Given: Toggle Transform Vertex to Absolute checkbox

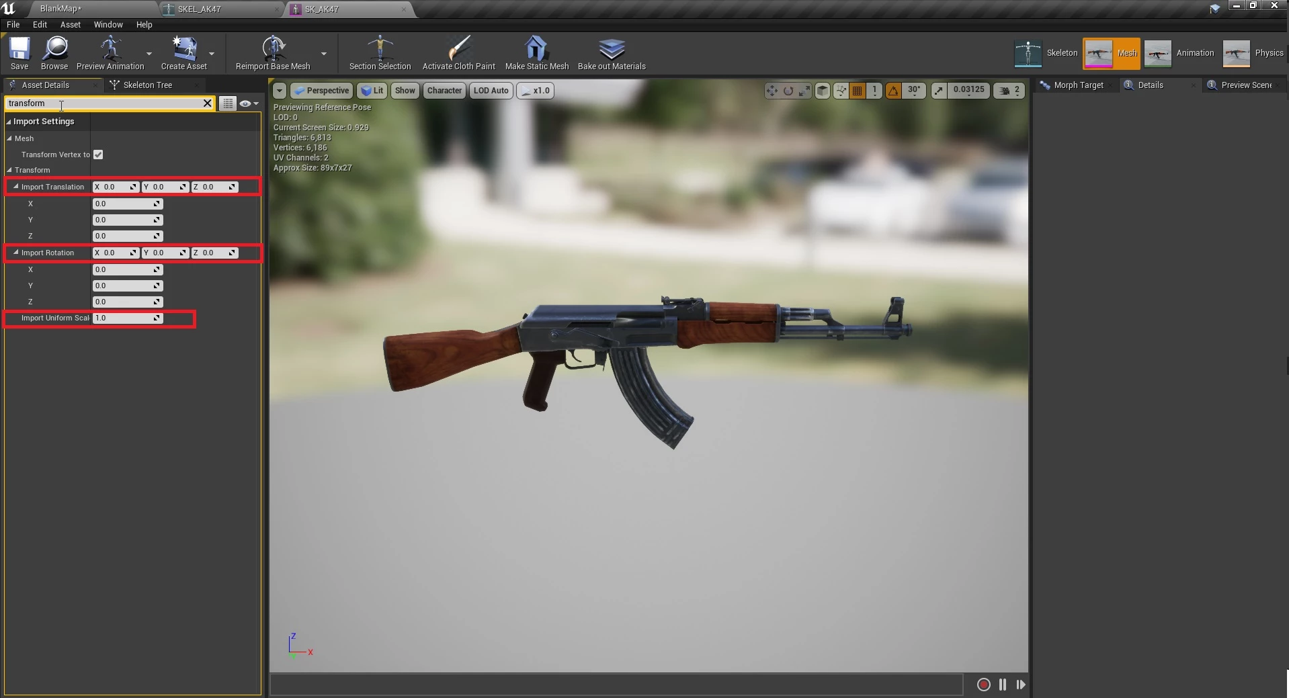Looking at the screenshot, I should (98, 155).
